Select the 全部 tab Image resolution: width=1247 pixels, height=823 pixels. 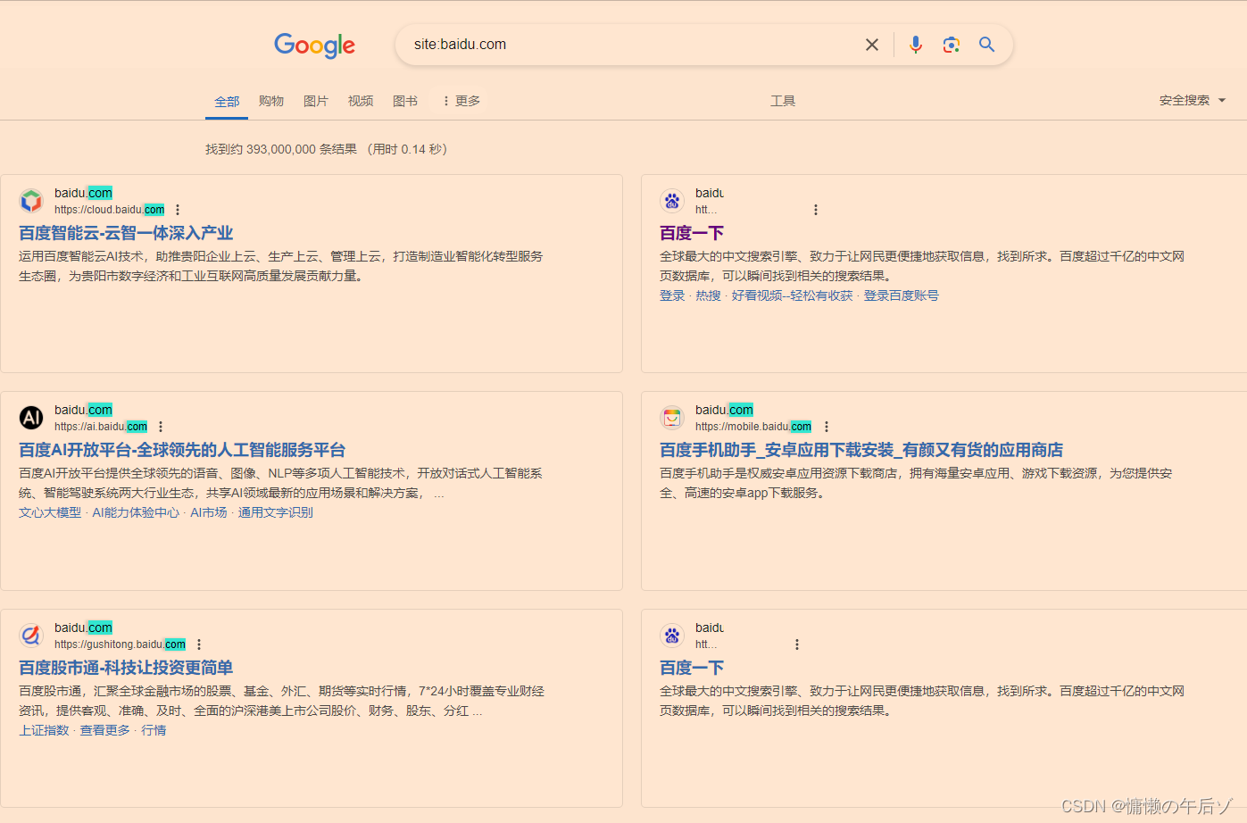[227, 102]
